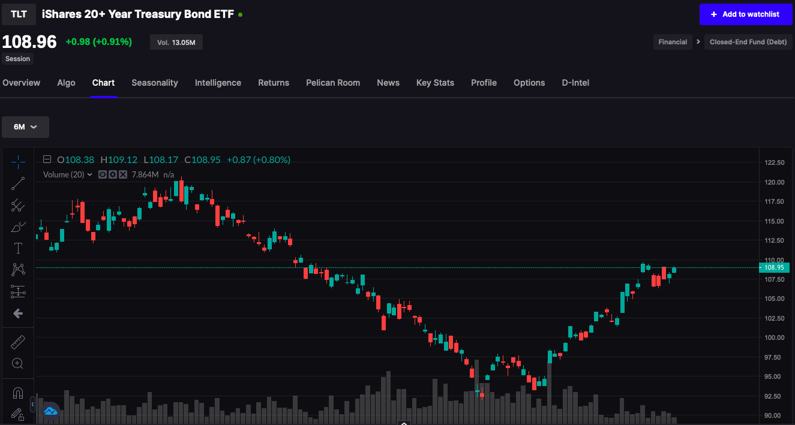
Task: Hide the Volume indicator with eye icon
Action: pyautogui.click(x=103, y=174)
